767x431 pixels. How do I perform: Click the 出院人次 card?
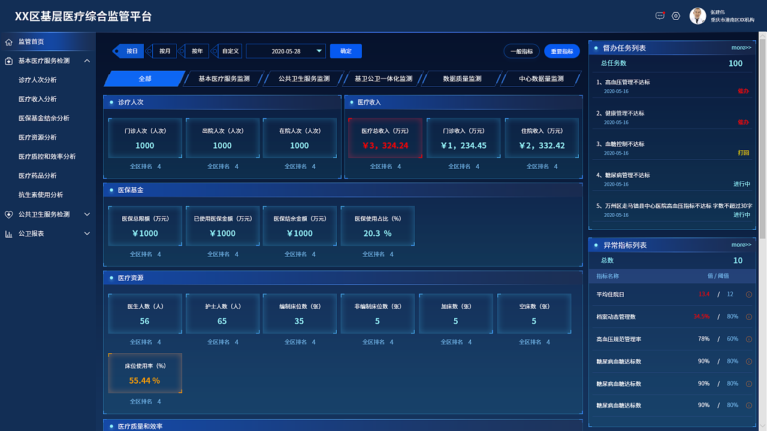(222, 138)
